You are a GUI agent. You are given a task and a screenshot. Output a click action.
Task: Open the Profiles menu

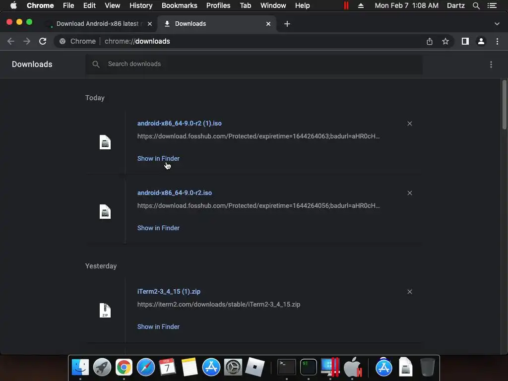(218, 5)
